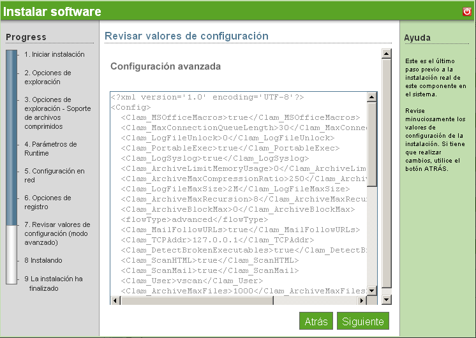
Task: Select step 3. Soporte de archivos comprimidos
Action: (57, 113)
